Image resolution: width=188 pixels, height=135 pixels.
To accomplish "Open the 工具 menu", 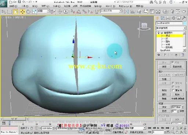I will pos(25,6).
